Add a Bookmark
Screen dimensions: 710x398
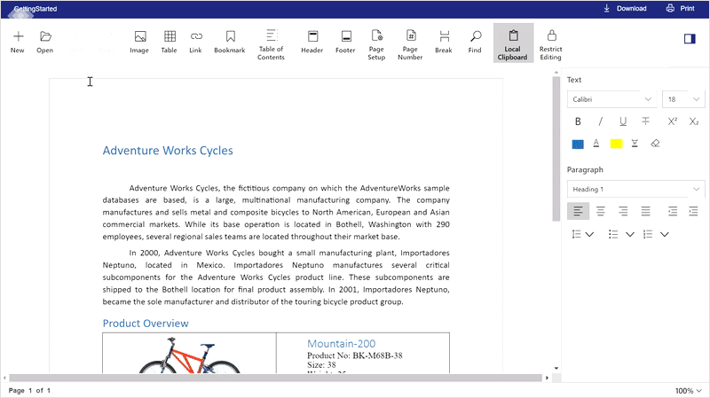pos(230,42)
